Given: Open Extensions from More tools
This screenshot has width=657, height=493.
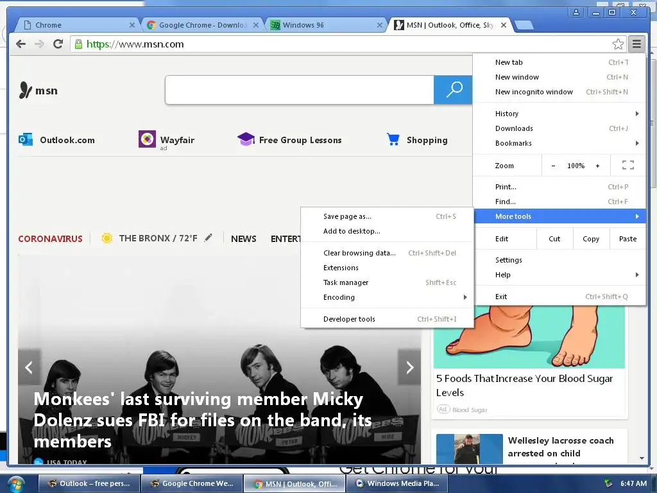Looking at the screenshot, I should [x=388, y=268].
